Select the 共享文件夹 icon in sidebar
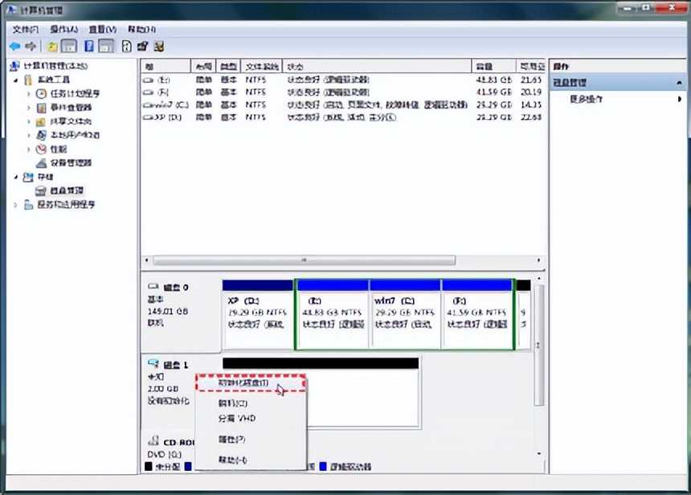The width and height of the screenshot is (691, 495). tap(40, 121)
